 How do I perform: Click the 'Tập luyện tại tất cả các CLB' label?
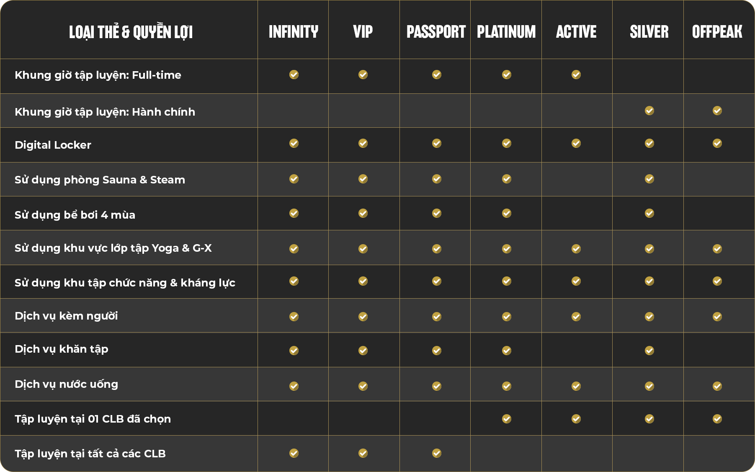click(x=90, y=454)
